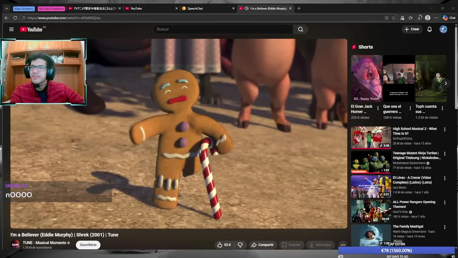This screenshot has height=258, width=458.
Task: Click the Crear button
Action: click(412, 29)
